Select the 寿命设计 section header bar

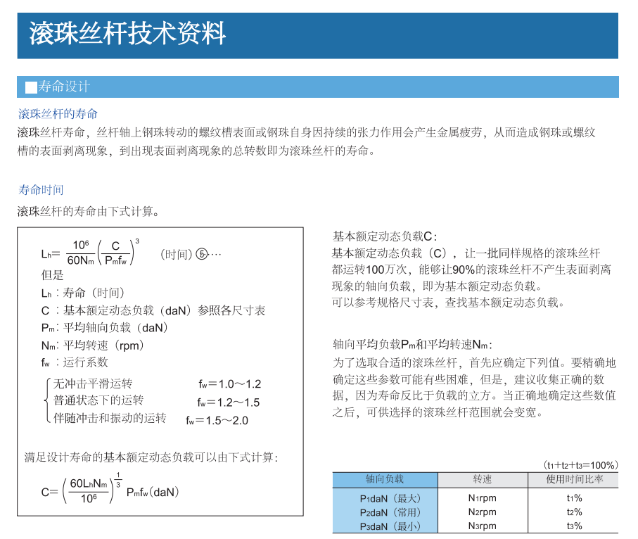317,87
